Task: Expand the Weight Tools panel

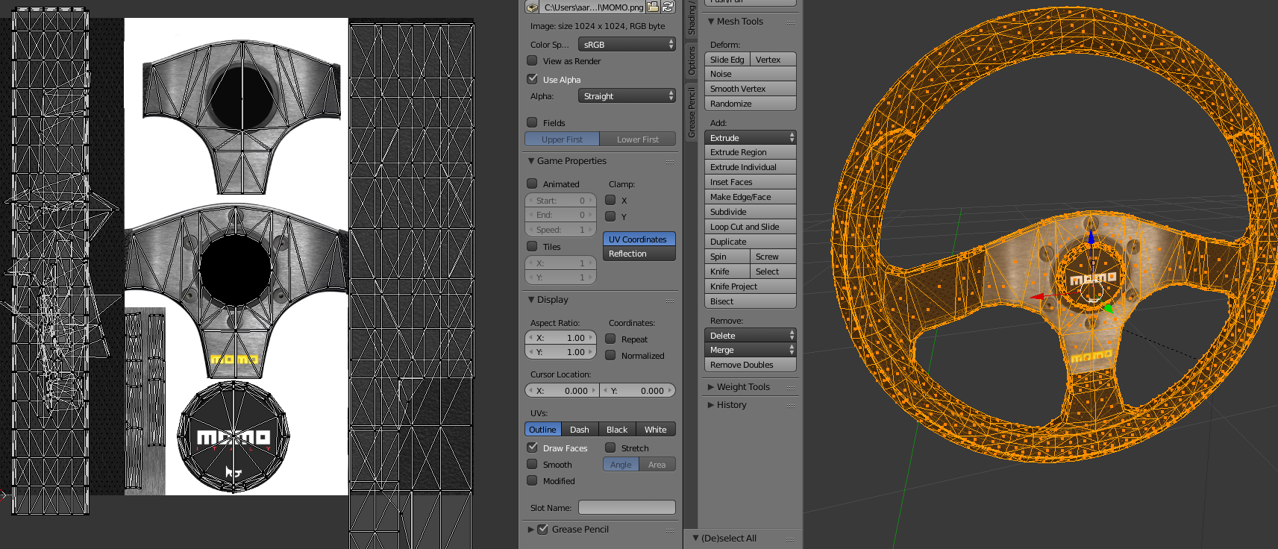Action: 711,387
